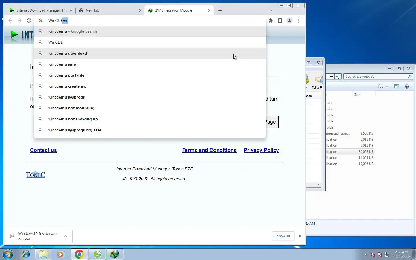Close the Chrome downloads bar
The height and width of the screenshot is (260, 416).
(x=300, y=236)
